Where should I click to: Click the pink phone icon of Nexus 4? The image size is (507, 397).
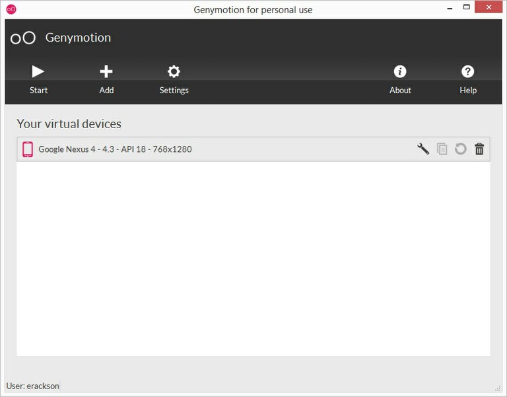click(x=28, y=149)
